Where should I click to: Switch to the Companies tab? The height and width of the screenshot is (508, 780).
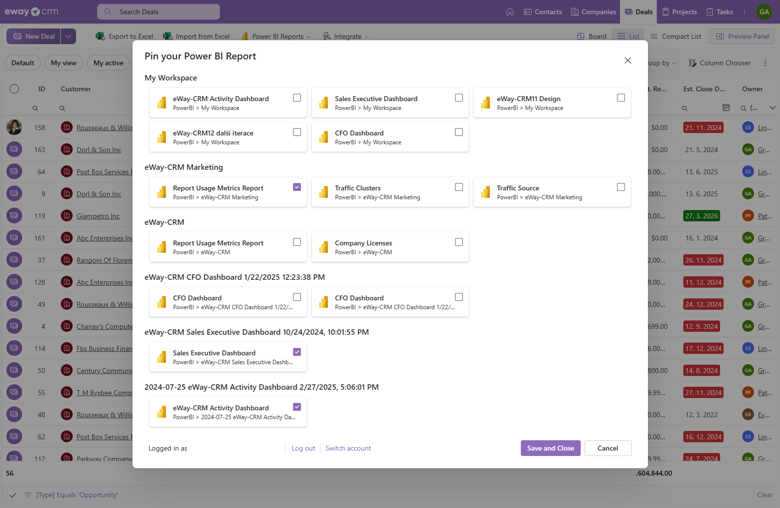[x=593, y=12]
